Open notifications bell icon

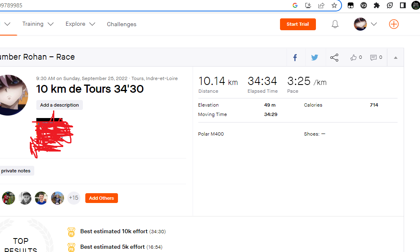tap(335, 24)
